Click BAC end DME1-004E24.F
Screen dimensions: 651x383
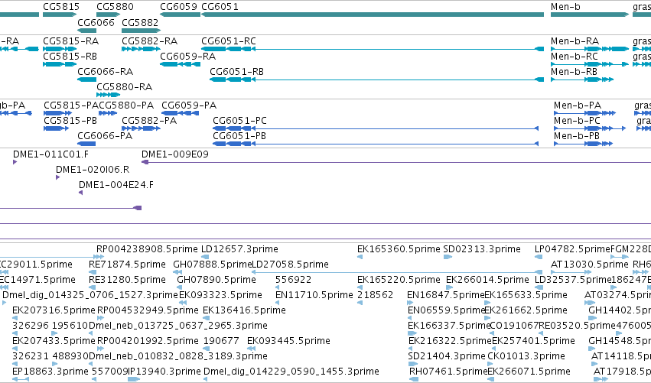[x=116, y=185]
